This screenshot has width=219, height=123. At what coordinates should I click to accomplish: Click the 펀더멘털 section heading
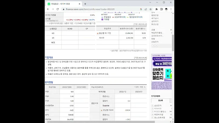(49, 82)
